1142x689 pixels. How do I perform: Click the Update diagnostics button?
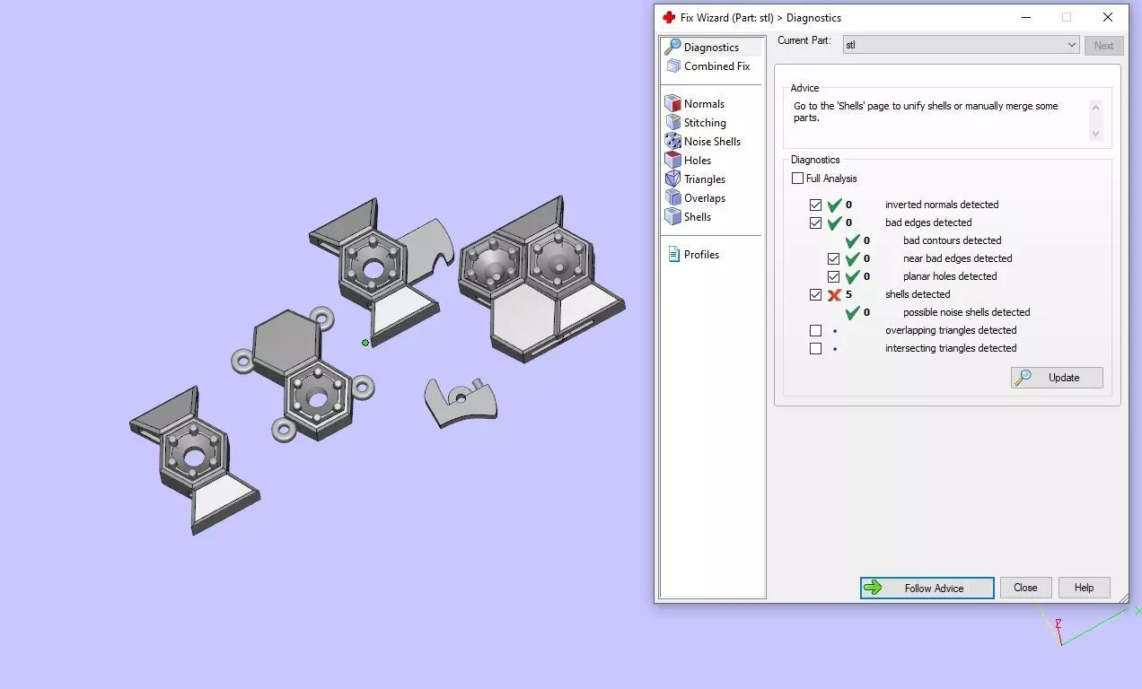[x=1057, y=378]
